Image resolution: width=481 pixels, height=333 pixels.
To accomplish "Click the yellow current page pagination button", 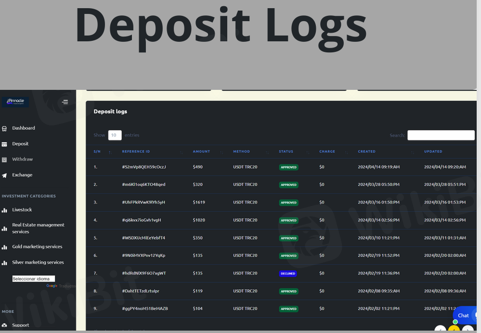I will click(x=454, y=330).
